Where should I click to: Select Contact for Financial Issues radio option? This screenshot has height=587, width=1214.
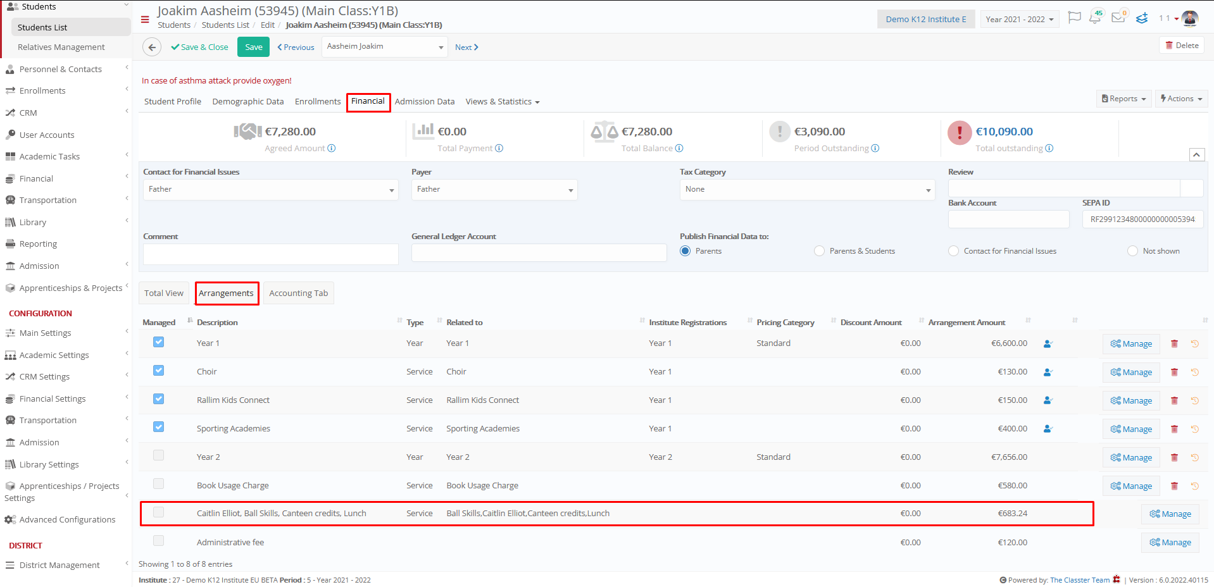(954, 251)
